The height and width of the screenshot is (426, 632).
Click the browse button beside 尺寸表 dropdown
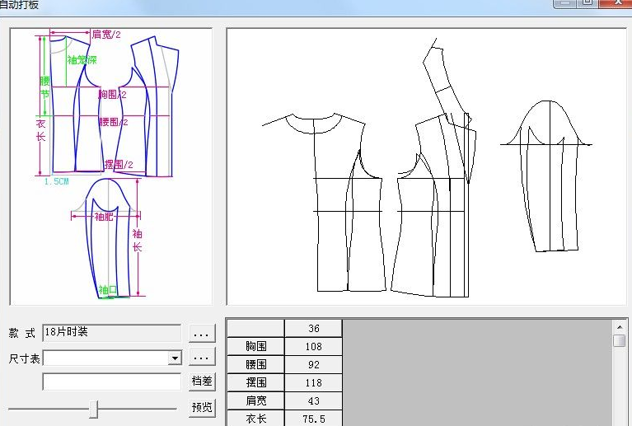click(202, 358)
